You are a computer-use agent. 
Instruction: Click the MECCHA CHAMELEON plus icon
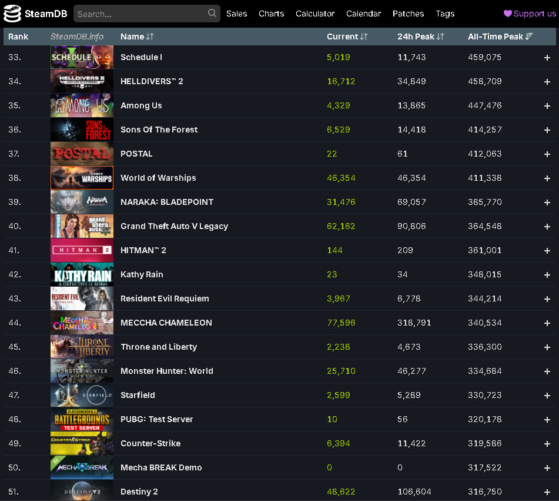pos(547,323)
